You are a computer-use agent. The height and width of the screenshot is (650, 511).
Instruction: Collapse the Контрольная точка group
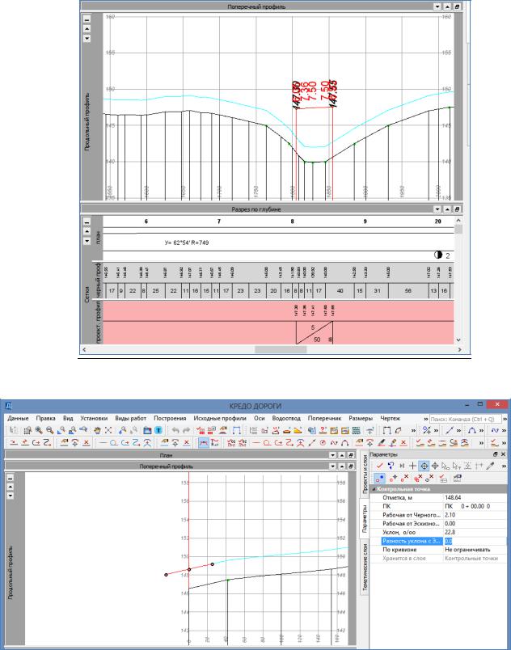point(374,489)
